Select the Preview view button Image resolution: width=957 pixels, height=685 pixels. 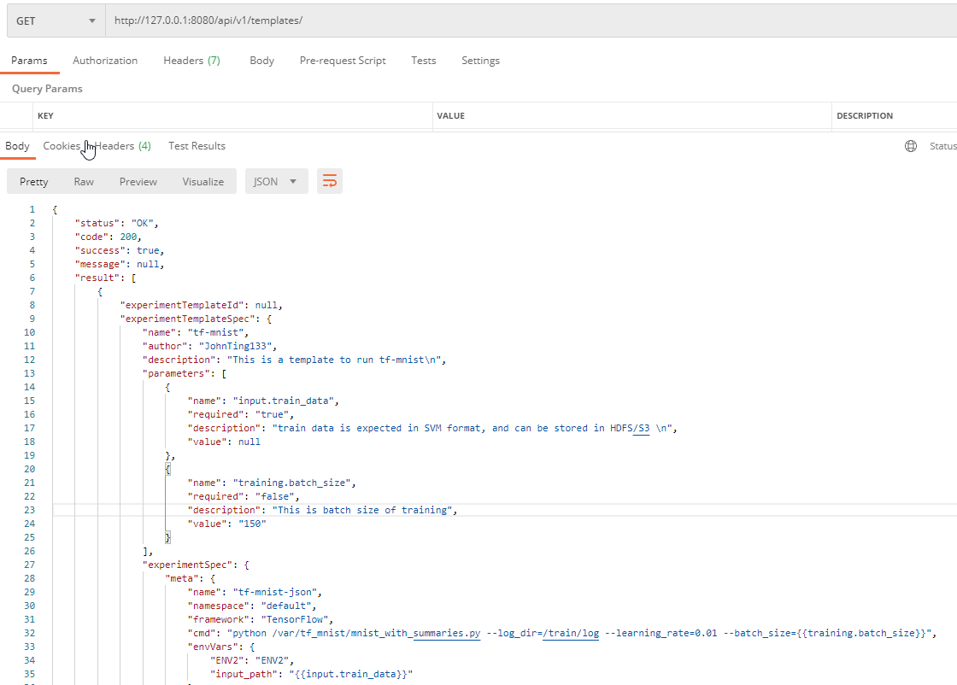pyautogui.click(x=138, y=181)
